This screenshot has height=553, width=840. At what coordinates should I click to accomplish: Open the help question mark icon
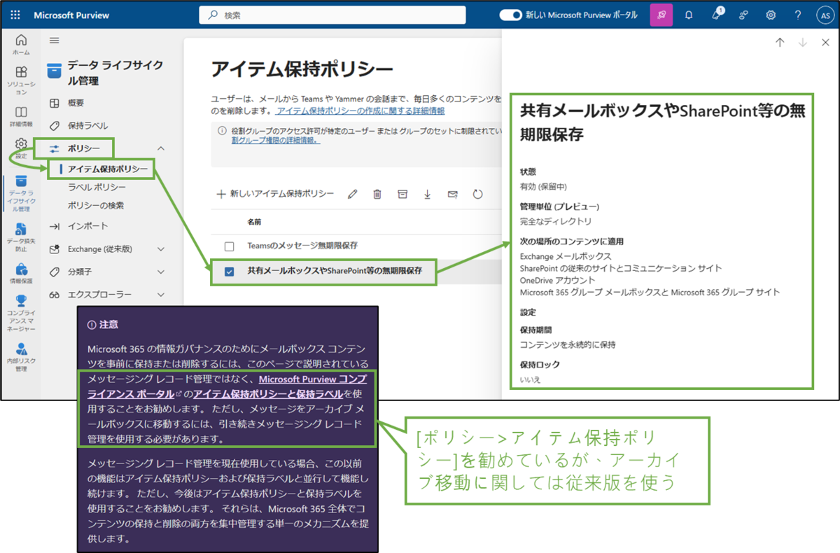(x=797, y=15)
